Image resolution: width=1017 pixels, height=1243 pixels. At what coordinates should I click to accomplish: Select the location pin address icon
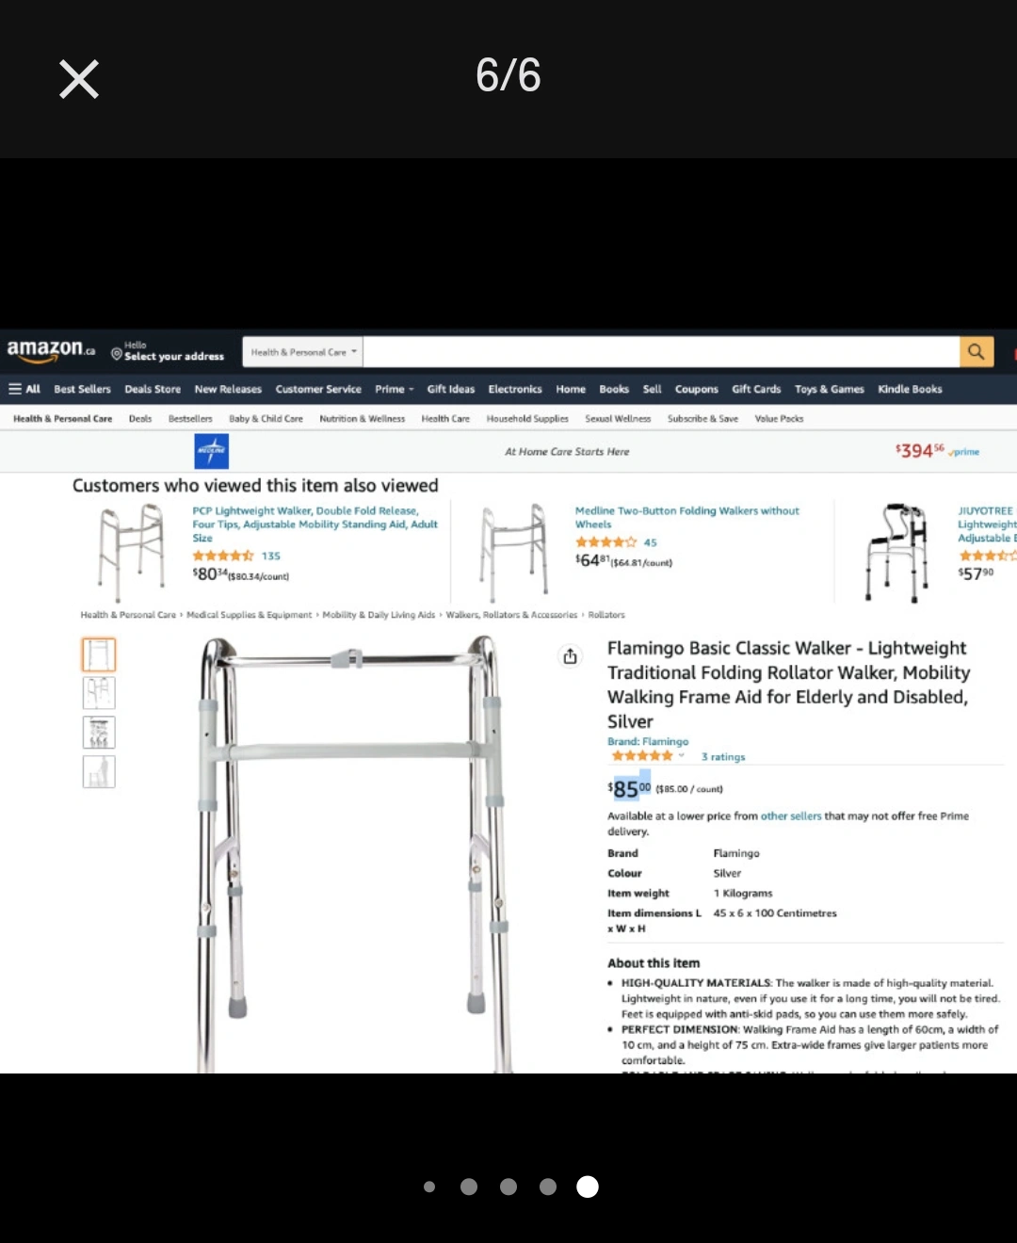(x=117, y=354)
